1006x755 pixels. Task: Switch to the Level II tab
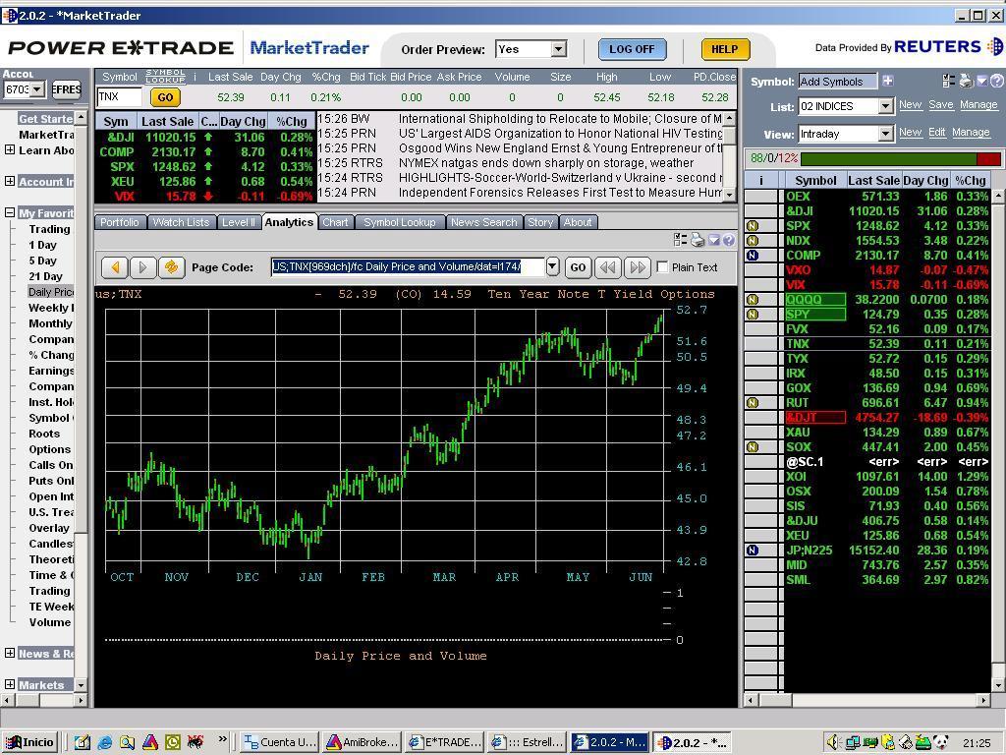pyautogui.click(x=238, y=222)
